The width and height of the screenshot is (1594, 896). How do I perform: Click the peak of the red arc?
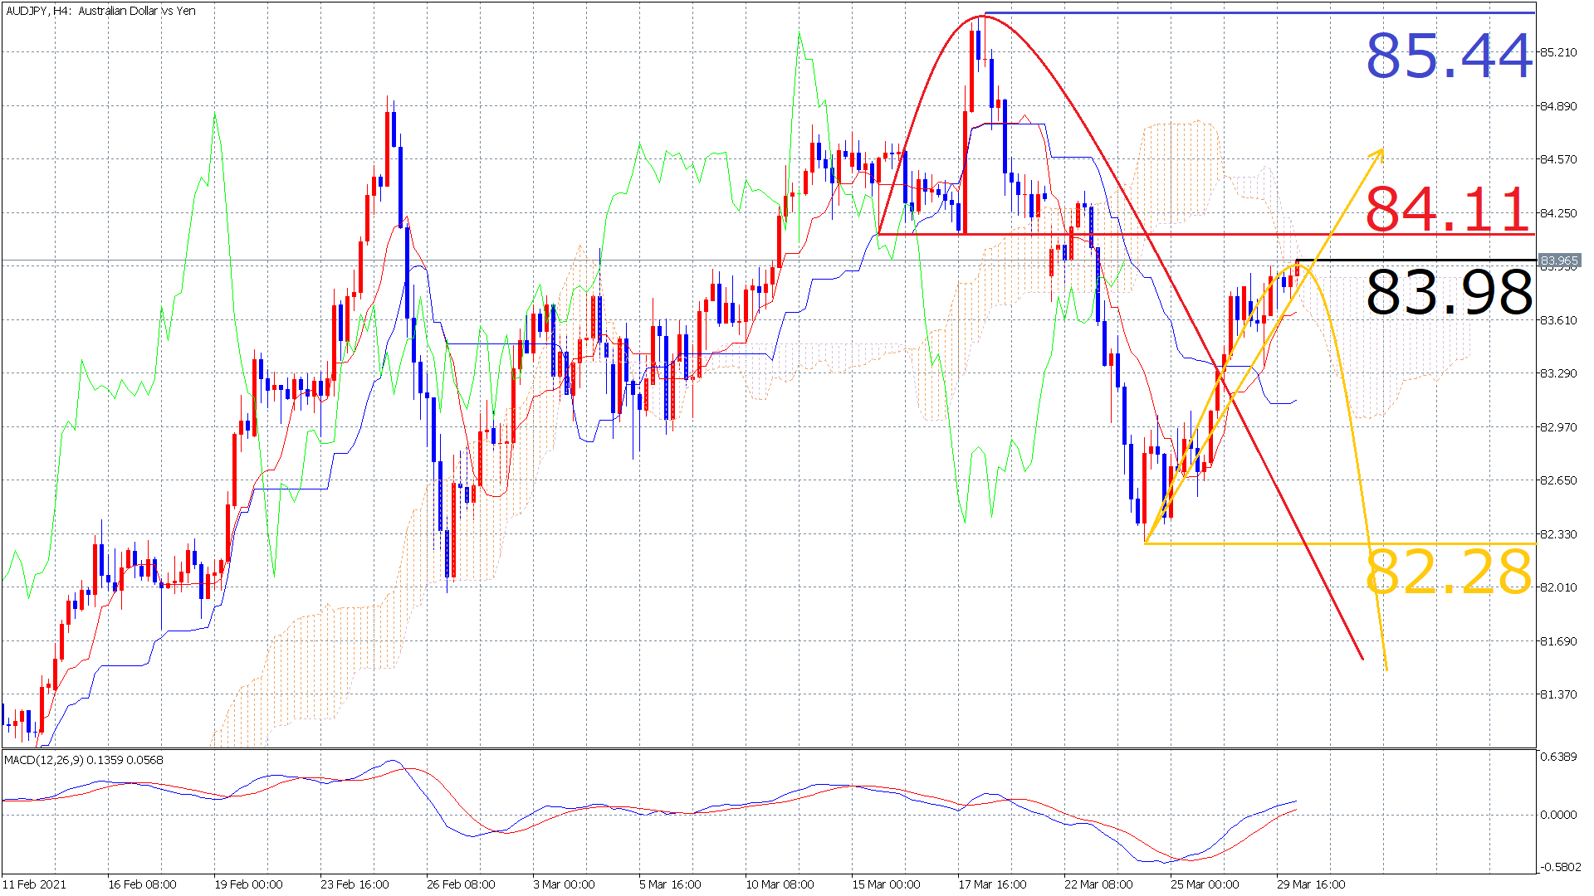coord(984,16)
